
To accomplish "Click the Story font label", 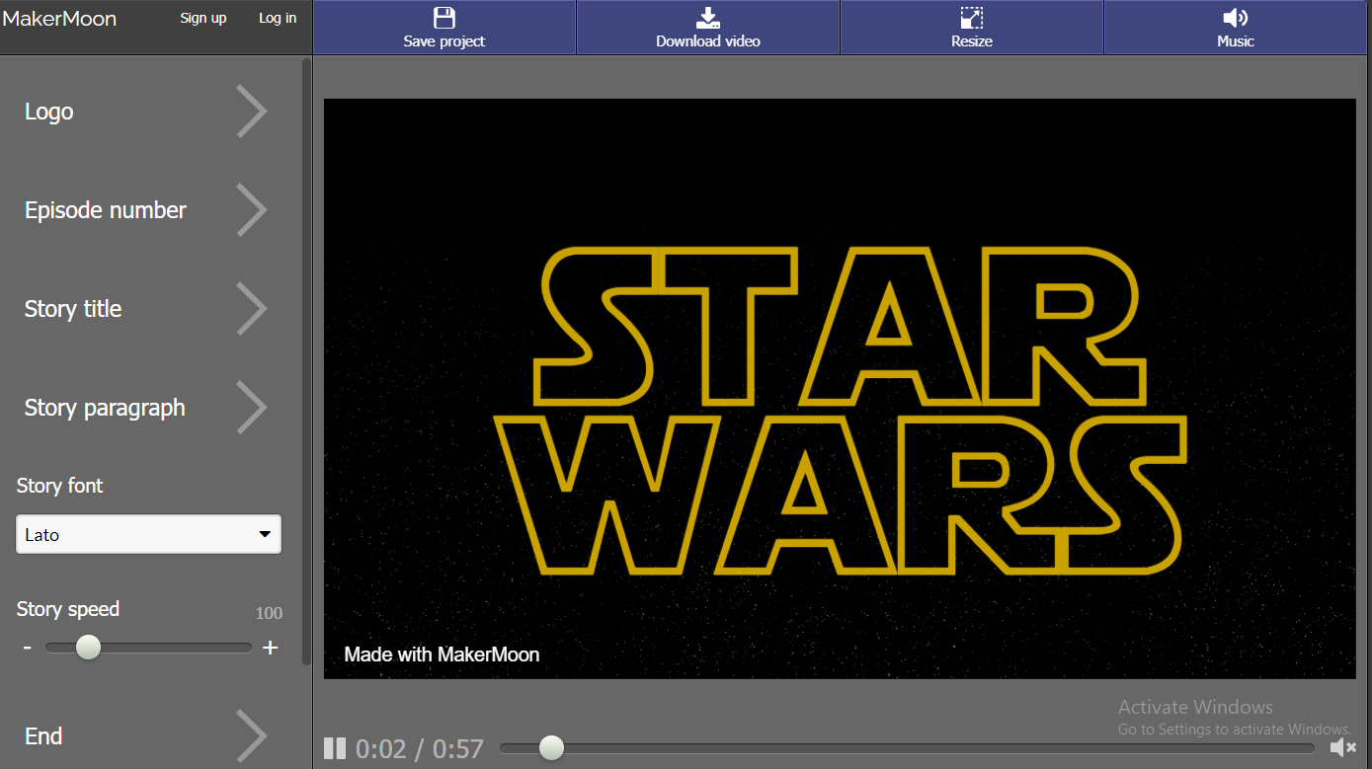I will (x=59, y=486).
